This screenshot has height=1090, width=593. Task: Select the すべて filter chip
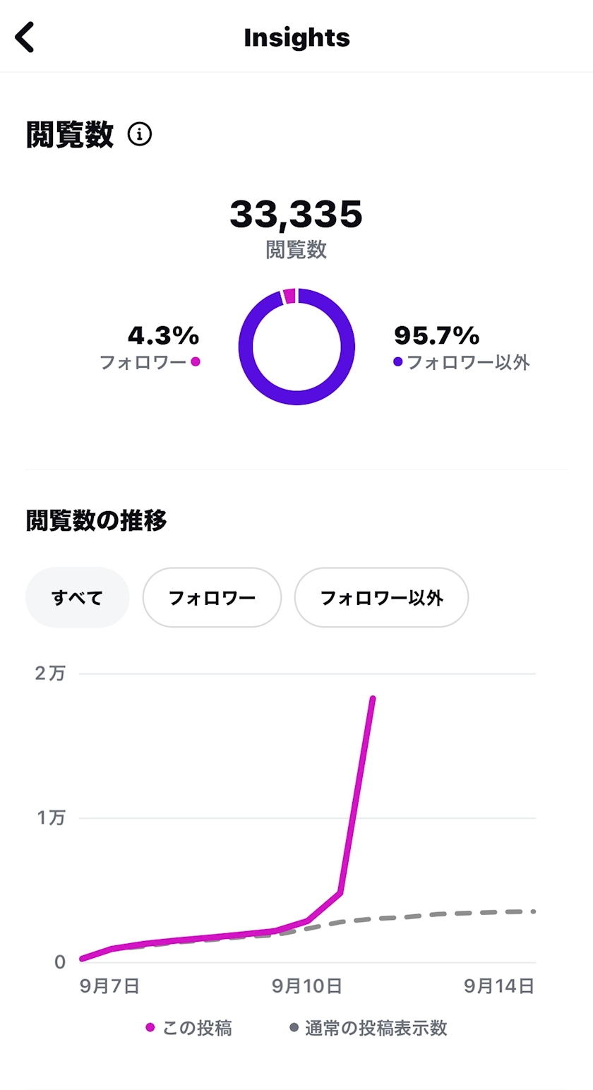tap(77, 598)
